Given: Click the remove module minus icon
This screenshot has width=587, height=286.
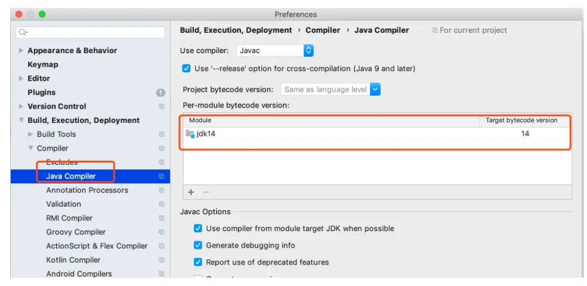Looking at the screenshot, I should tap(206, 192).
